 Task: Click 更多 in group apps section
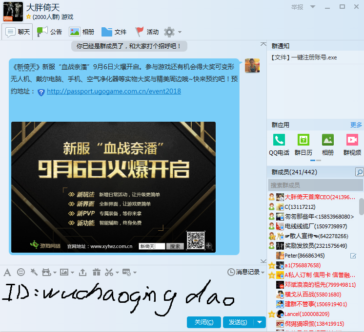tap(356, 125)
